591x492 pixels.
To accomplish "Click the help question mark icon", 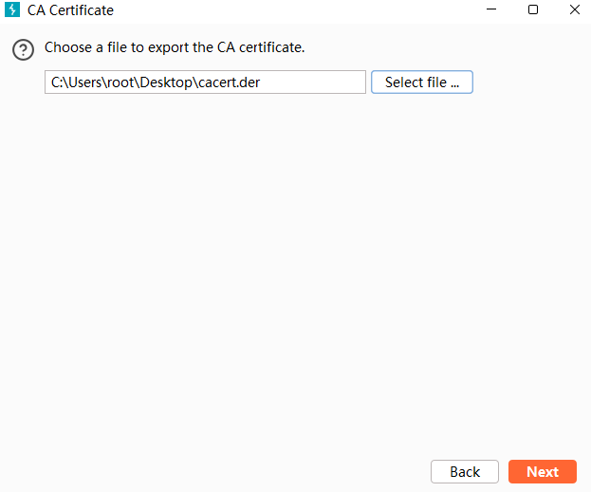I will [x=23, y=49].
